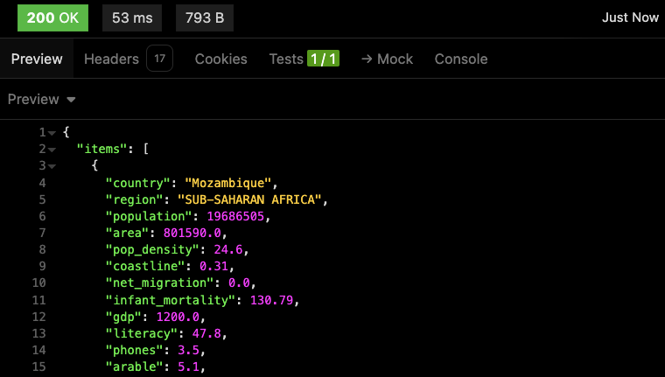This screenshot has height=377, width=665.
Task: Select the "pop_density" key
Action: pos(152,249)
